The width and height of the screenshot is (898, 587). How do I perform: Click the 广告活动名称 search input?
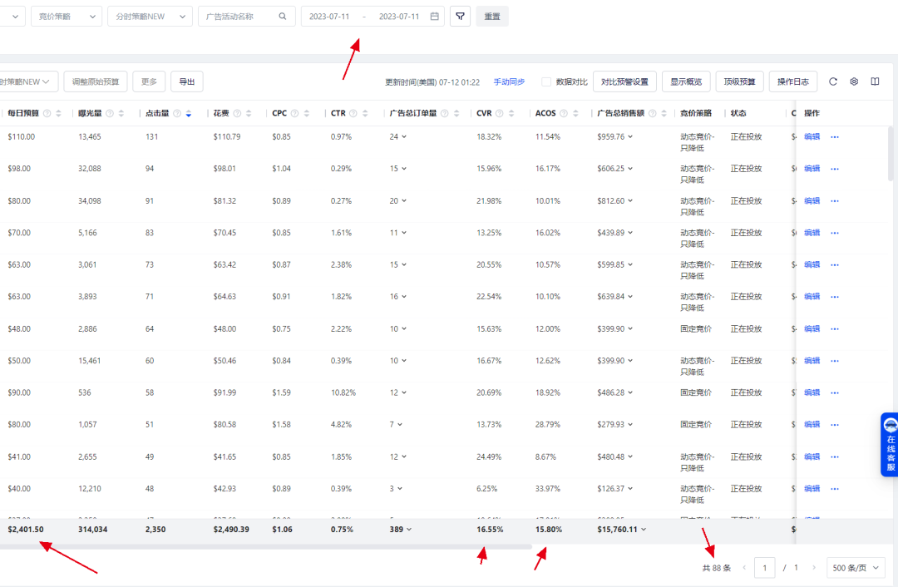point(247,17)
